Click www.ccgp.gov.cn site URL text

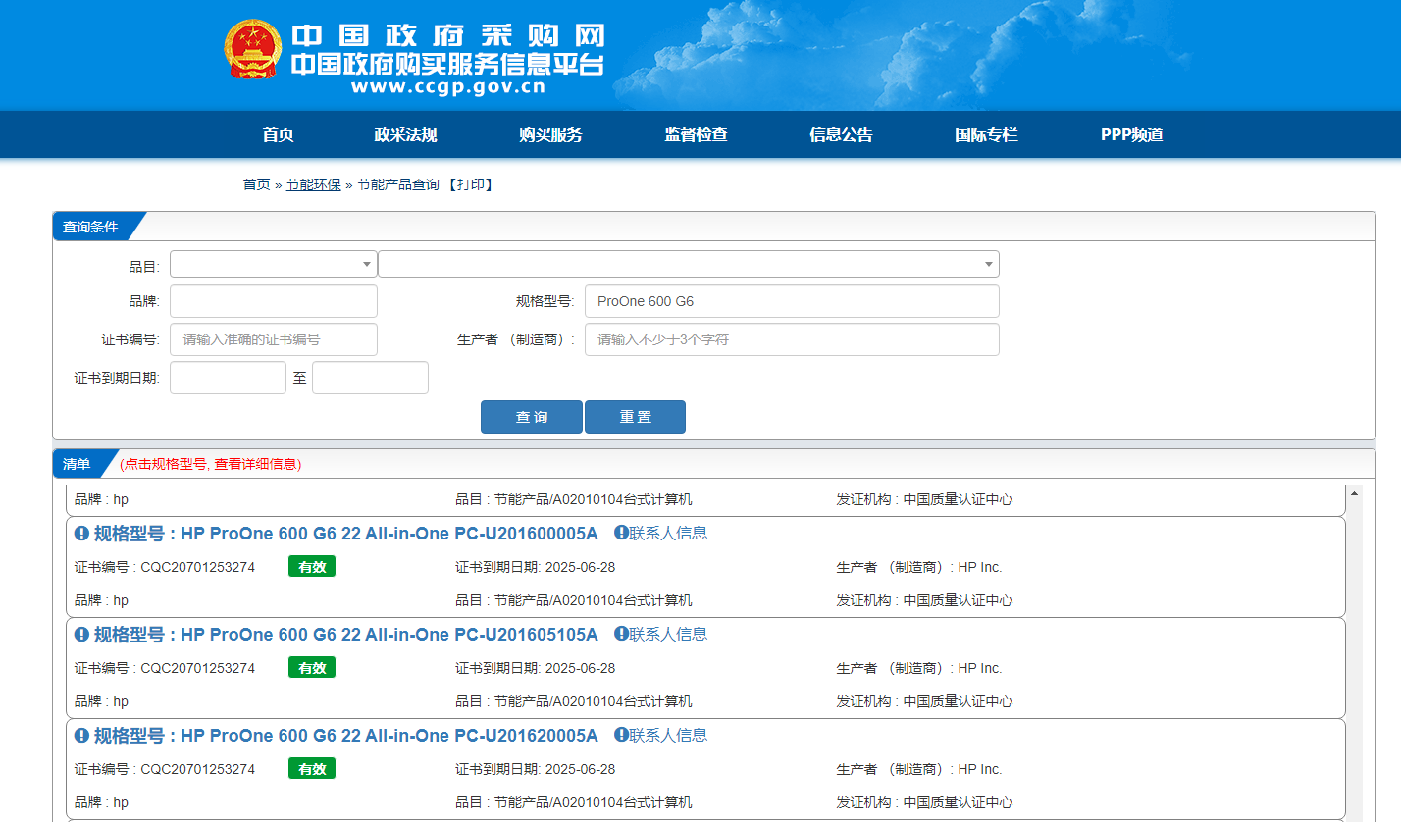[x=447, y=87]
